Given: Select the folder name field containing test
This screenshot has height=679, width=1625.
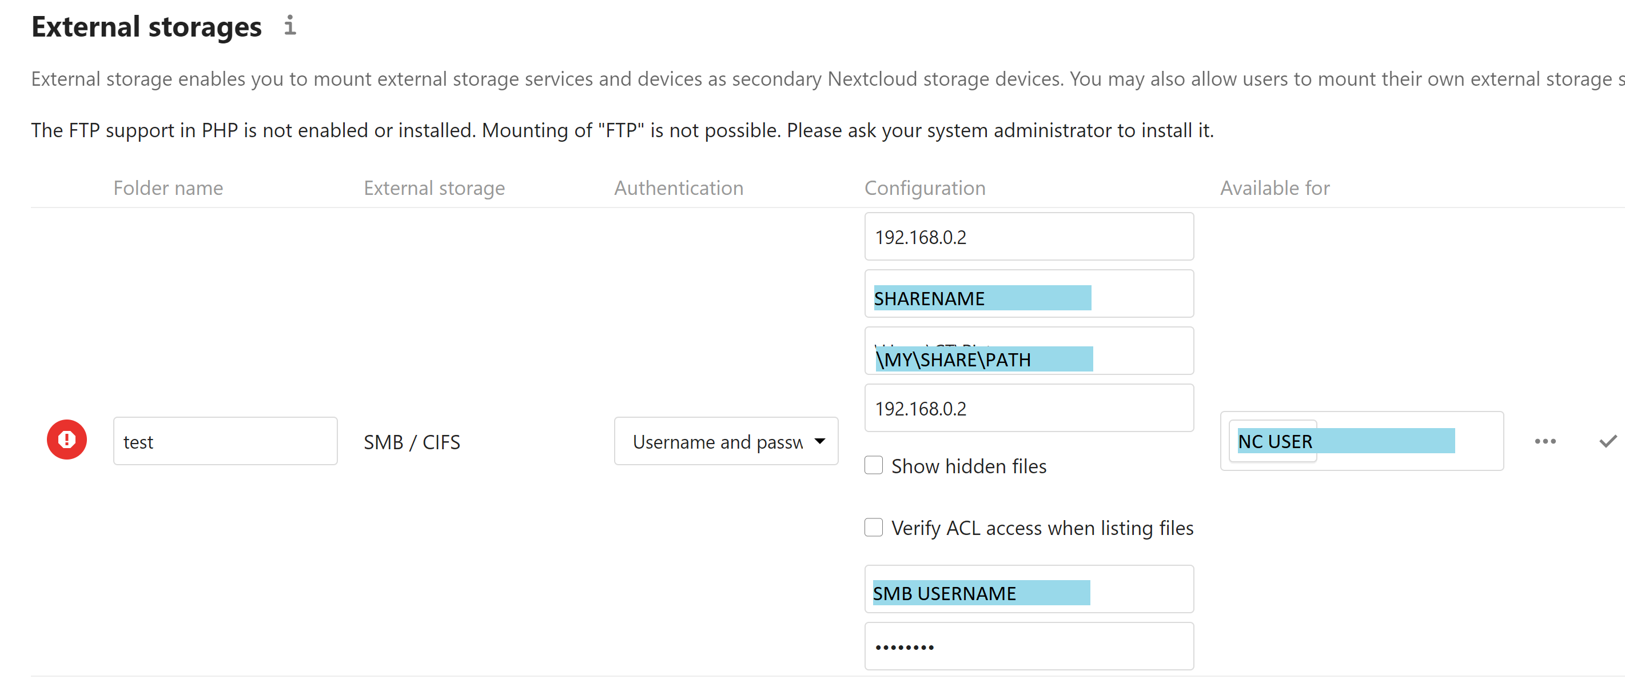Looking at the screenshot, I should click(x=225, y=441).
